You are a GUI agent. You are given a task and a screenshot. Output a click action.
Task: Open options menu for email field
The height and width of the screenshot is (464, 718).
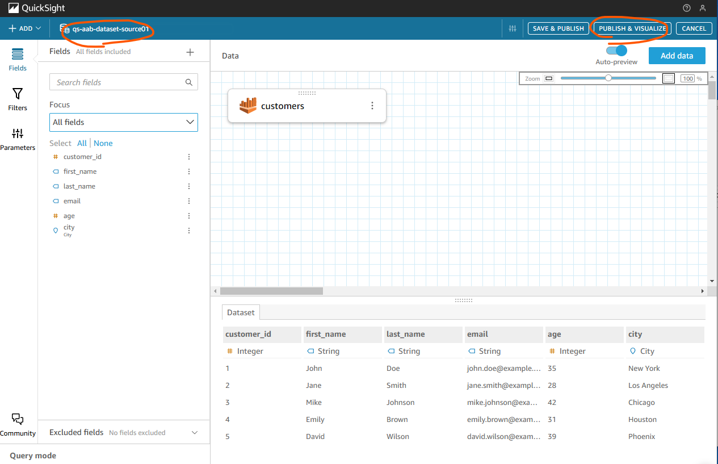pyautogui.click(x=189, y=201)
